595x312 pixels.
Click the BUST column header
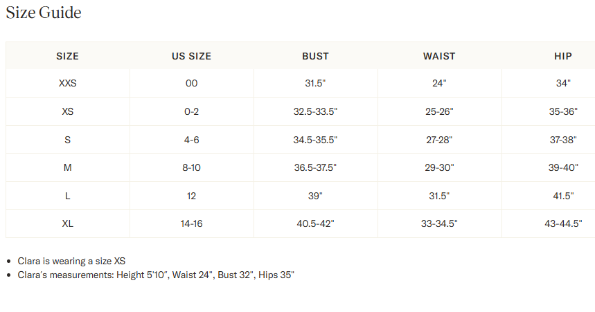pos(315,56)
